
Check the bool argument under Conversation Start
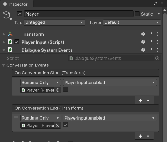click(66, 89)
